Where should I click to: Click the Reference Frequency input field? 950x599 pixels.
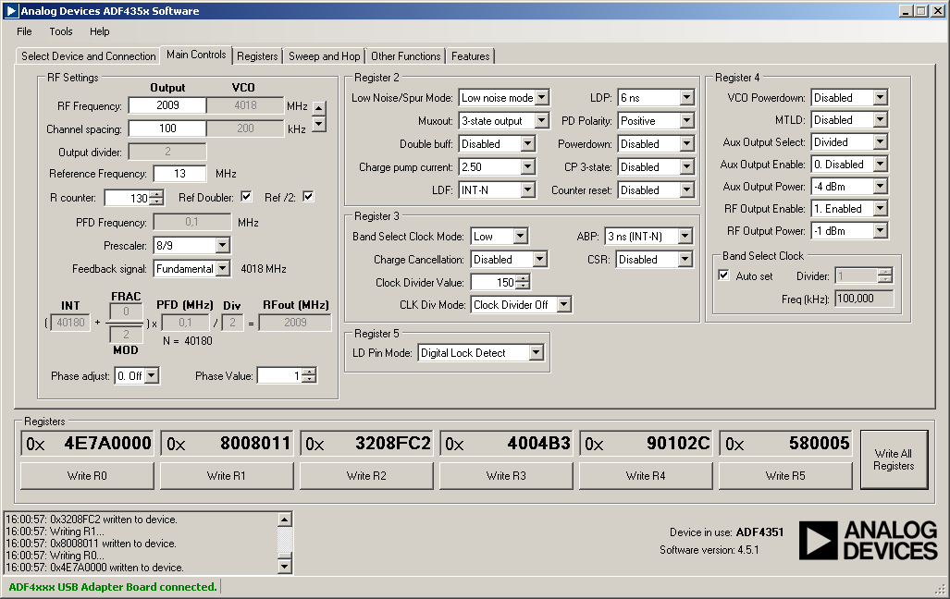coord(180,174)
